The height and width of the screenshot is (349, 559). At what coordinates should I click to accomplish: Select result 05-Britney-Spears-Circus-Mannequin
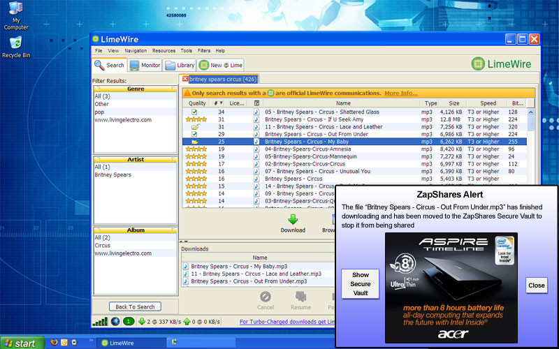click(x=310, y=156)
